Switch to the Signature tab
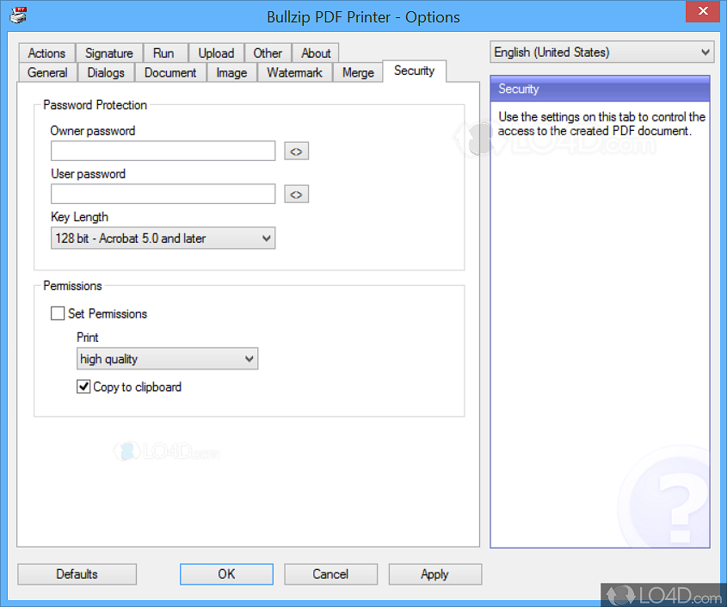This screenshot has height=607, width=727. (109, 53)
